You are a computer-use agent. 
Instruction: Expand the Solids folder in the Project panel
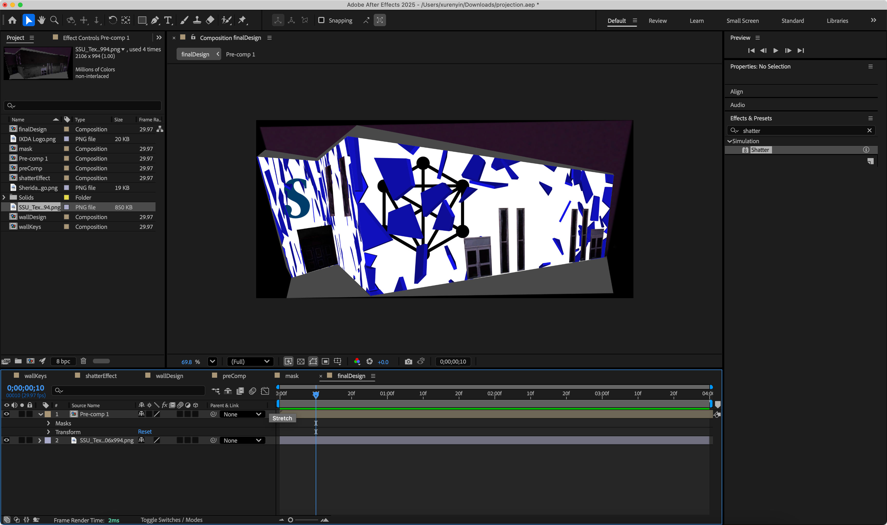[4, 197]
